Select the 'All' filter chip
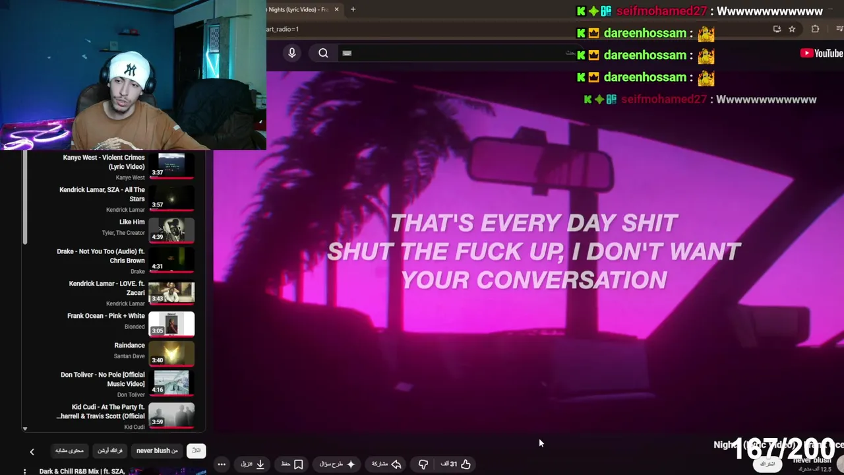The height and width of the screenshot is (475, 844). click(x=196, y=451)
